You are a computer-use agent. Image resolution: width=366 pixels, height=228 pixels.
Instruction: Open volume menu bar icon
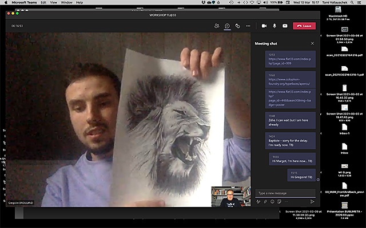click(x=265, y=2)
